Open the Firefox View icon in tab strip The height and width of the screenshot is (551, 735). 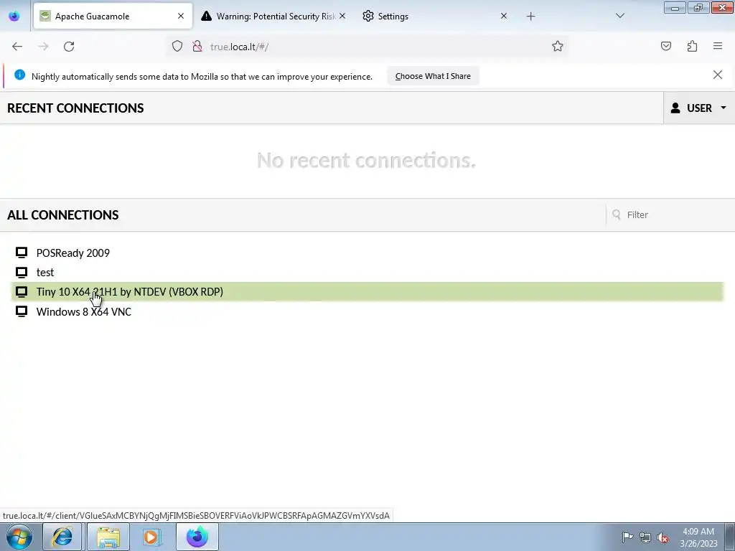14,16
